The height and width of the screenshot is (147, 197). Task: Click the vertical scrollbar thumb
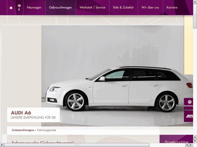coord(195,16)
